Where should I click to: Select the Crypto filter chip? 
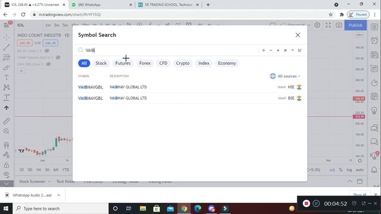click(183, 63)
